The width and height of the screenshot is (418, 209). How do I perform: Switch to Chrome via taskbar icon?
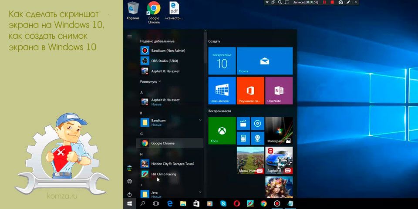[x=263, y=204]
